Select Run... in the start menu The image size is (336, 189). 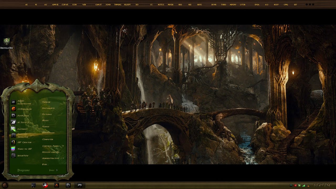pos(45,164)
